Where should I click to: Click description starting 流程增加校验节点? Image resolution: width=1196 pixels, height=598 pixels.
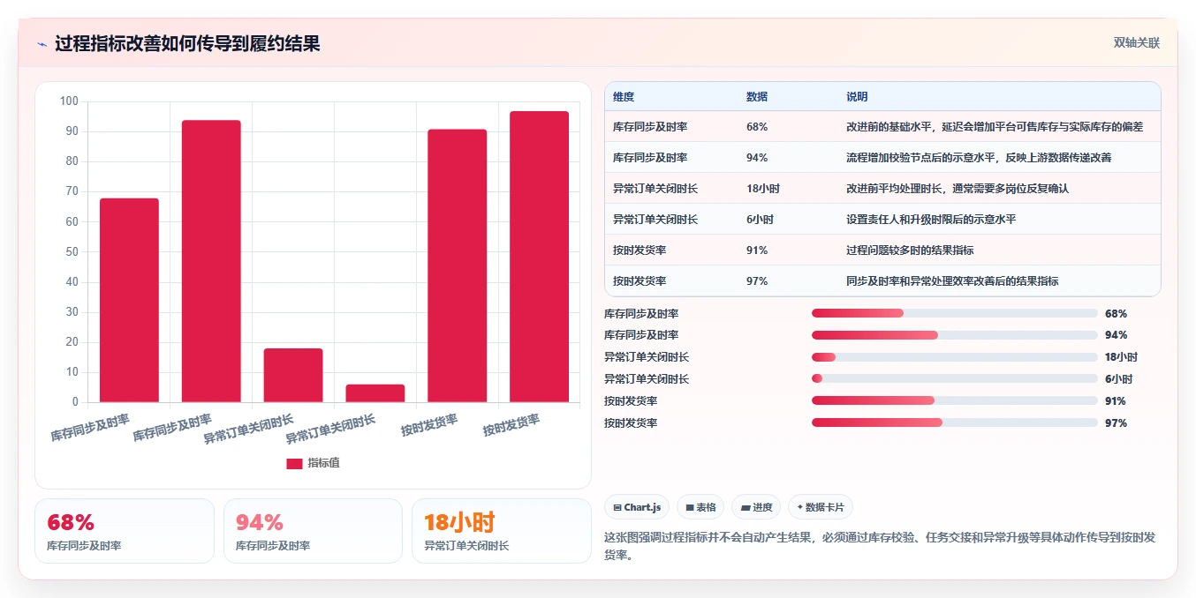979,158
